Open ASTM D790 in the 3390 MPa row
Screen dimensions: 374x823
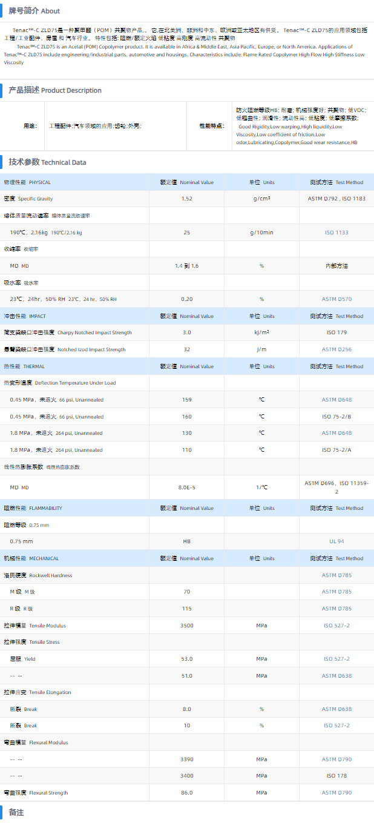coord(336,759)
